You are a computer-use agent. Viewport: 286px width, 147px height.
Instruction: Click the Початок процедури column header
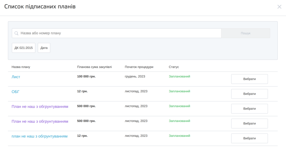139,67
